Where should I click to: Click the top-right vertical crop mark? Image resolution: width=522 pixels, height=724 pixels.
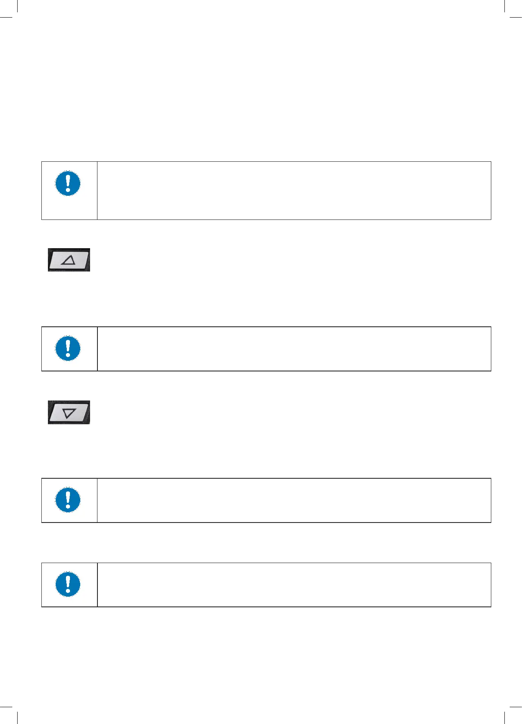(x=505, y=6)
